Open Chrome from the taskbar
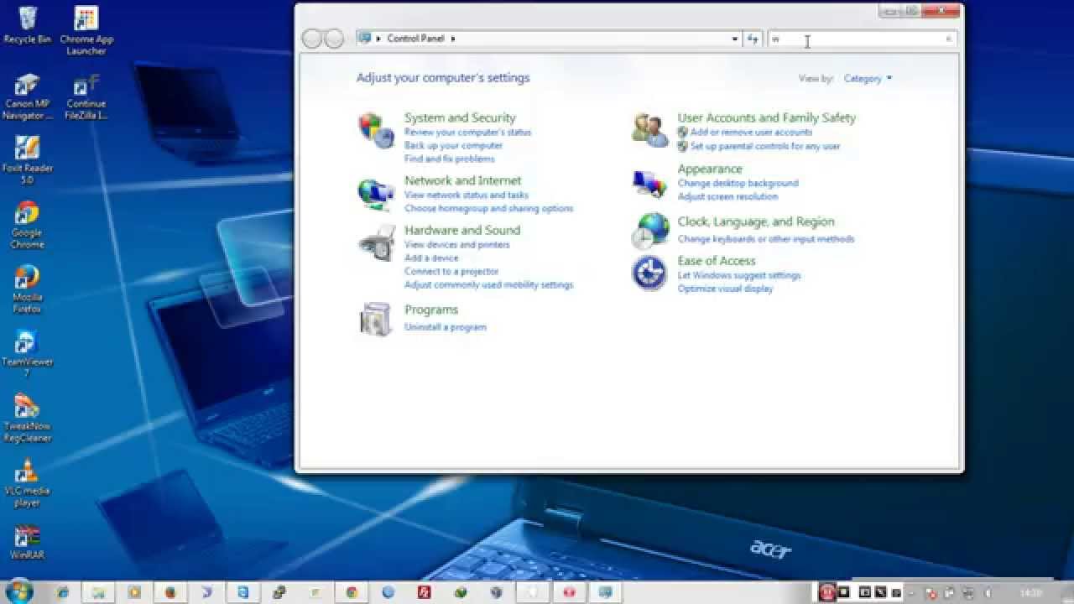 (x=352, y=592)
